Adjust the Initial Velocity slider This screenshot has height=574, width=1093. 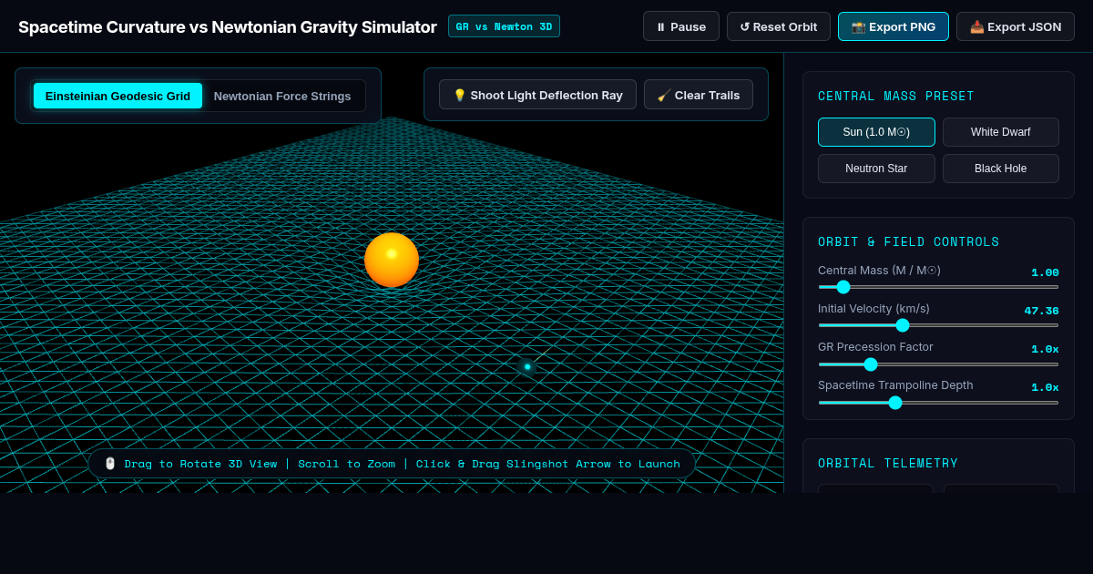click(938, 325)
